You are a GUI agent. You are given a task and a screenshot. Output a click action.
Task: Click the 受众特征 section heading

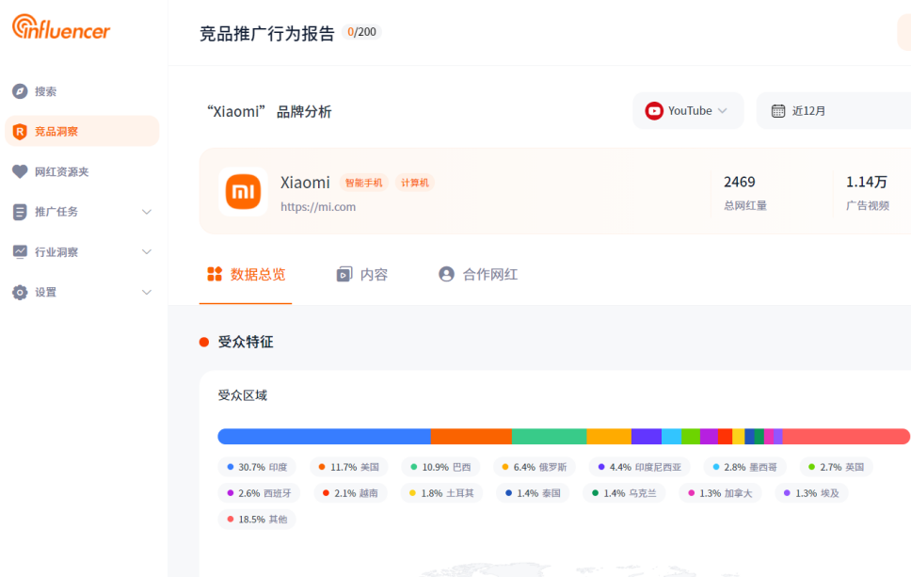[246, 342]
